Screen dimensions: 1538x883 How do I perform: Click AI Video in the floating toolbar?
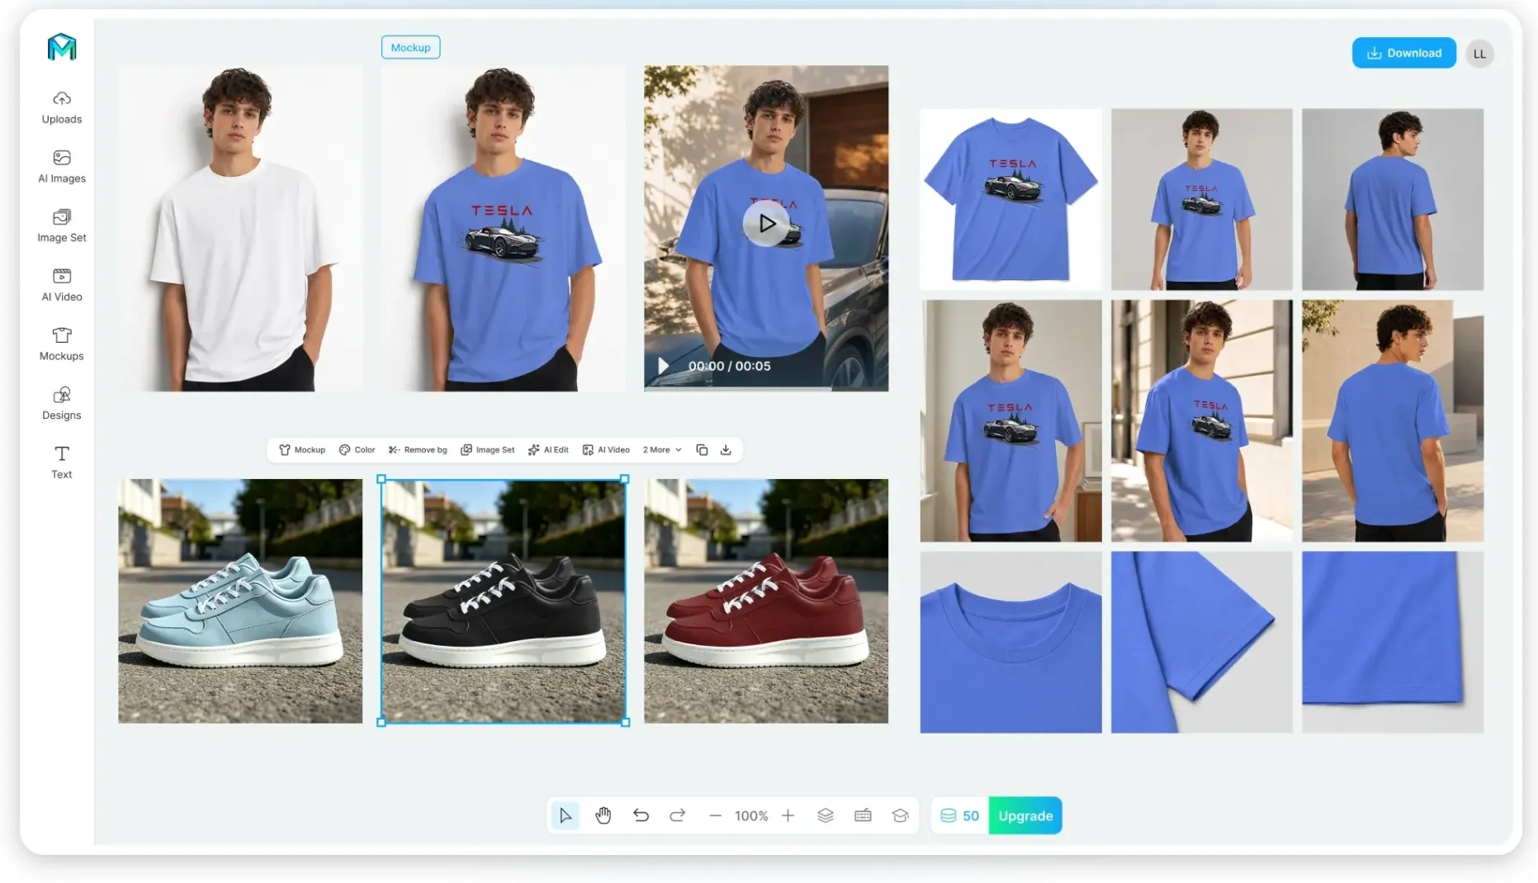(x=606, y=450)
